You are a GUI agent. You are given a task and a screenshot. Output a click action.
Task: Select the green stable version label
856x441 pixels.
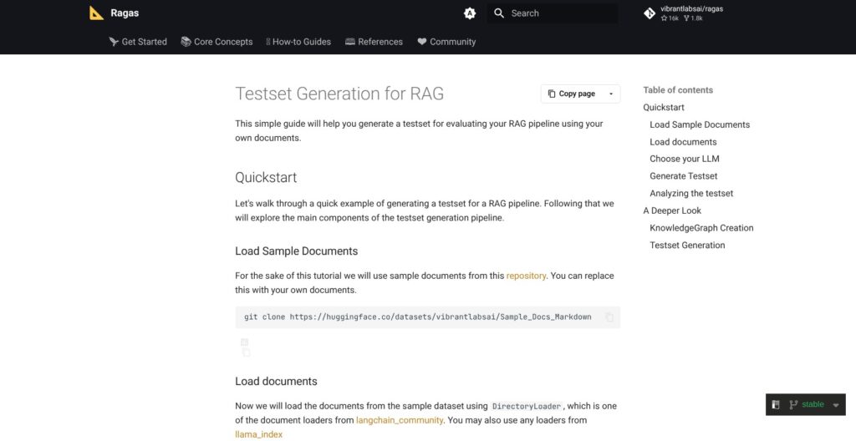[x=813, y=404]
